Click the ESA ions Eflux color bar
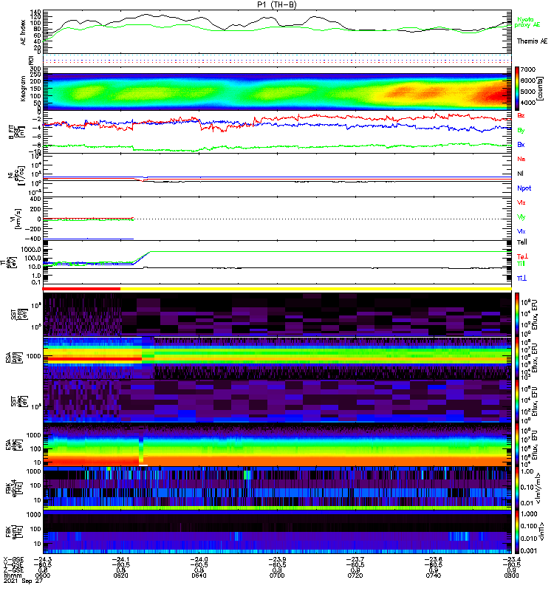Viewport: 554px width, 591px height. point(517,358)
